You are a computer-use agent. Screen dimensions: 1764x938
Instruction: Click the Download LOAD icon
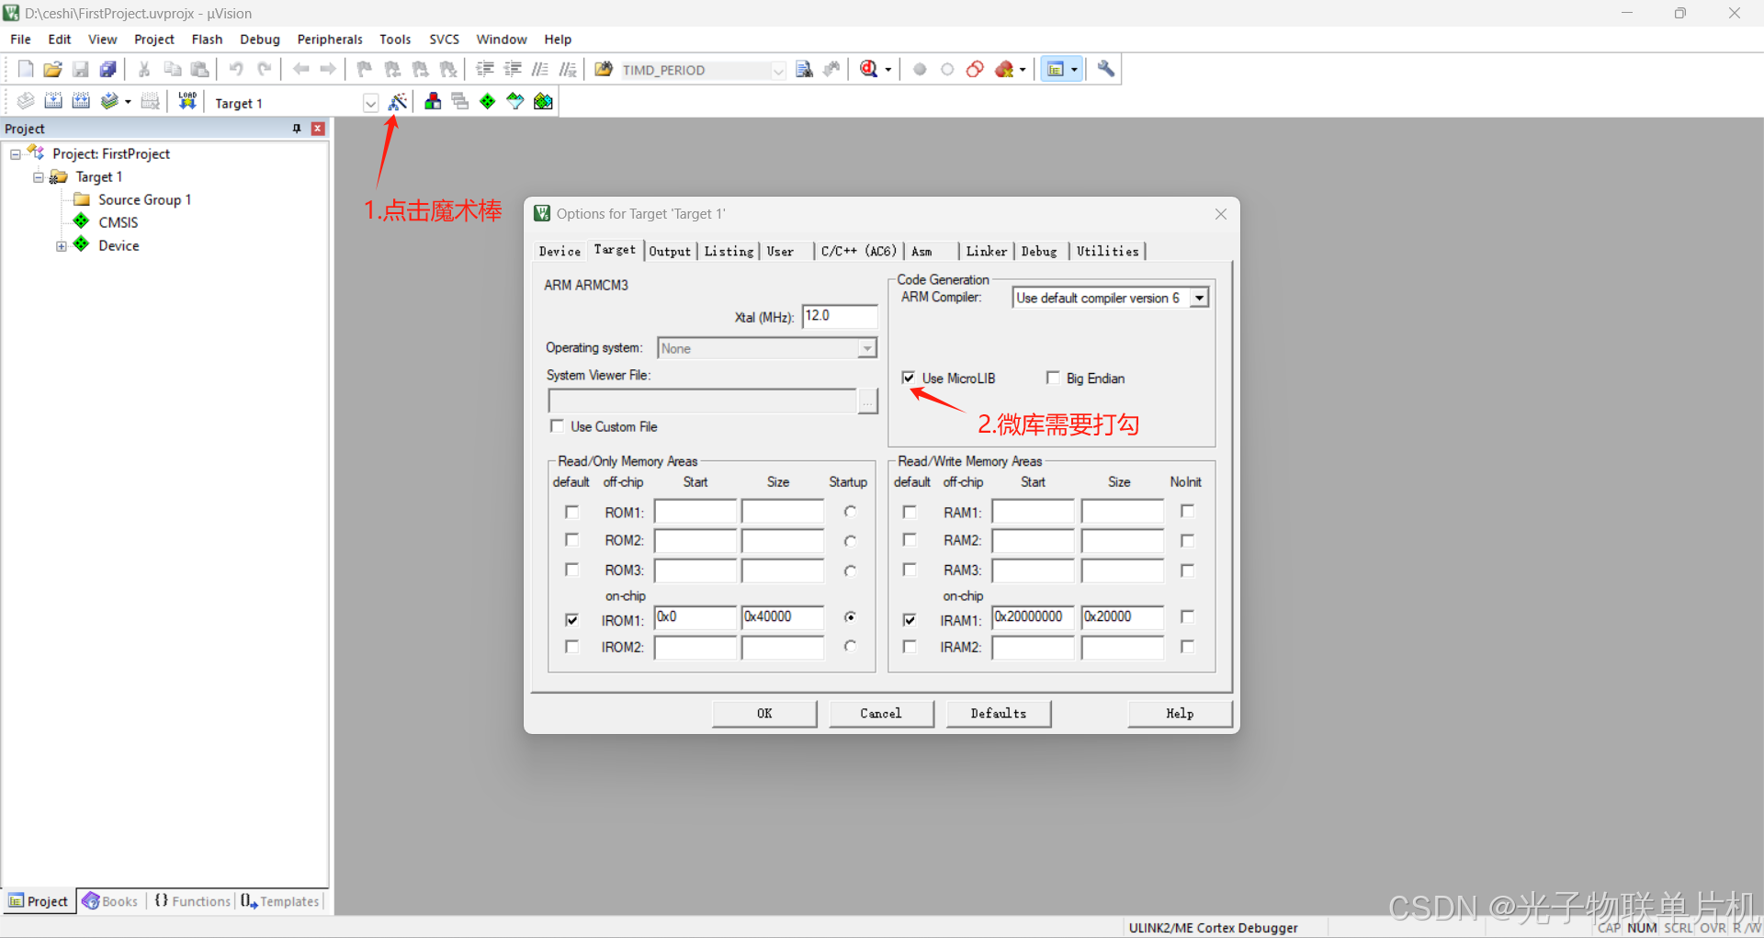(x=187, y=101)
